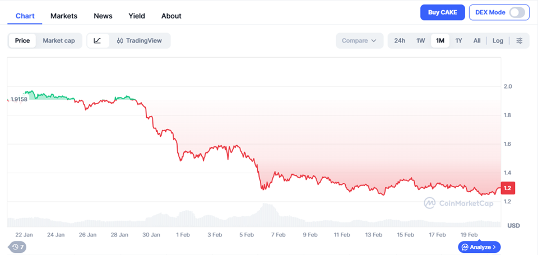The width and height of the screenshot is (538, 255).
Task: Select the All time range
Action: pos(477,41)
